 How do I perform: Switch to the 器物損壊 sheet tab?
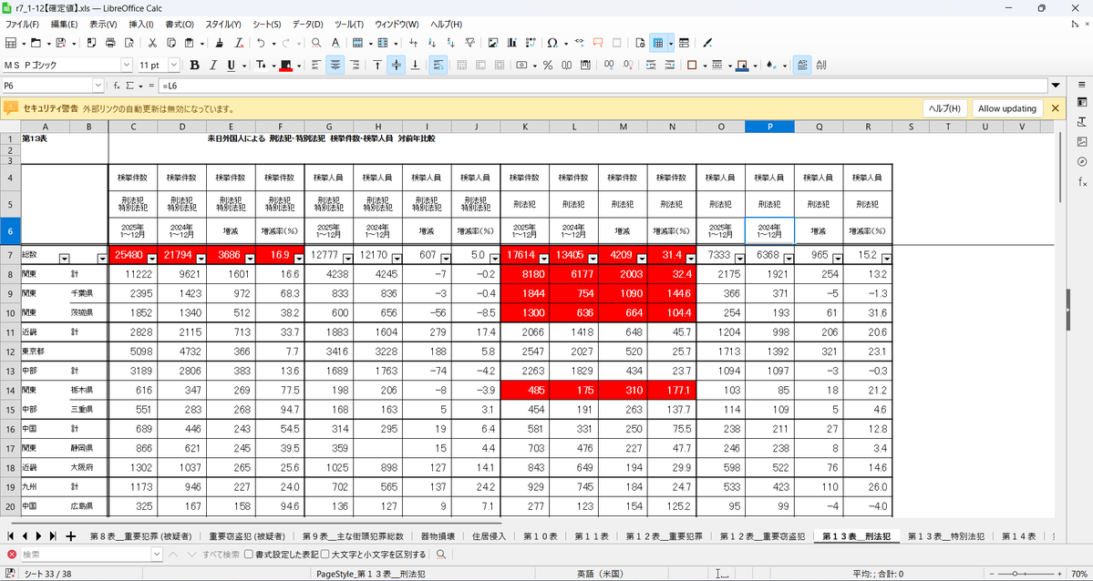pos(438,536)
